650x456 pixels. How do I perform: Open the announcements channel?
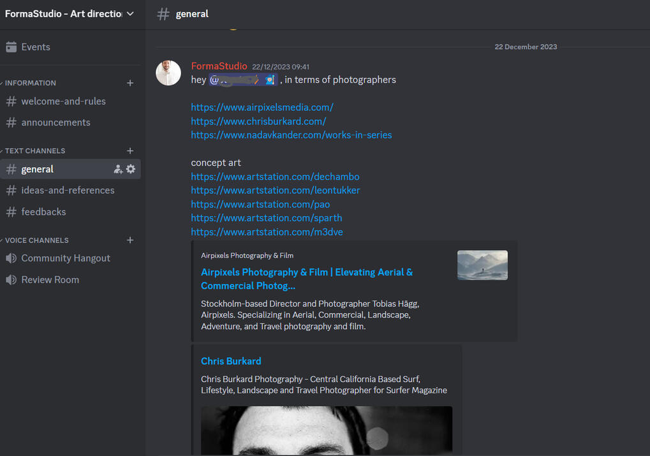click(x=55, y=122)
